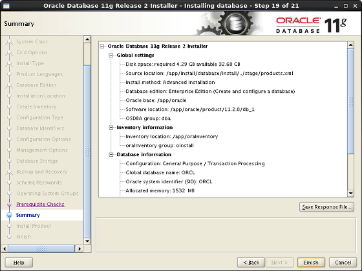Viewport: 362px width, 271px height.
Task: Click the Product Languages step
Action: point(39,74)
